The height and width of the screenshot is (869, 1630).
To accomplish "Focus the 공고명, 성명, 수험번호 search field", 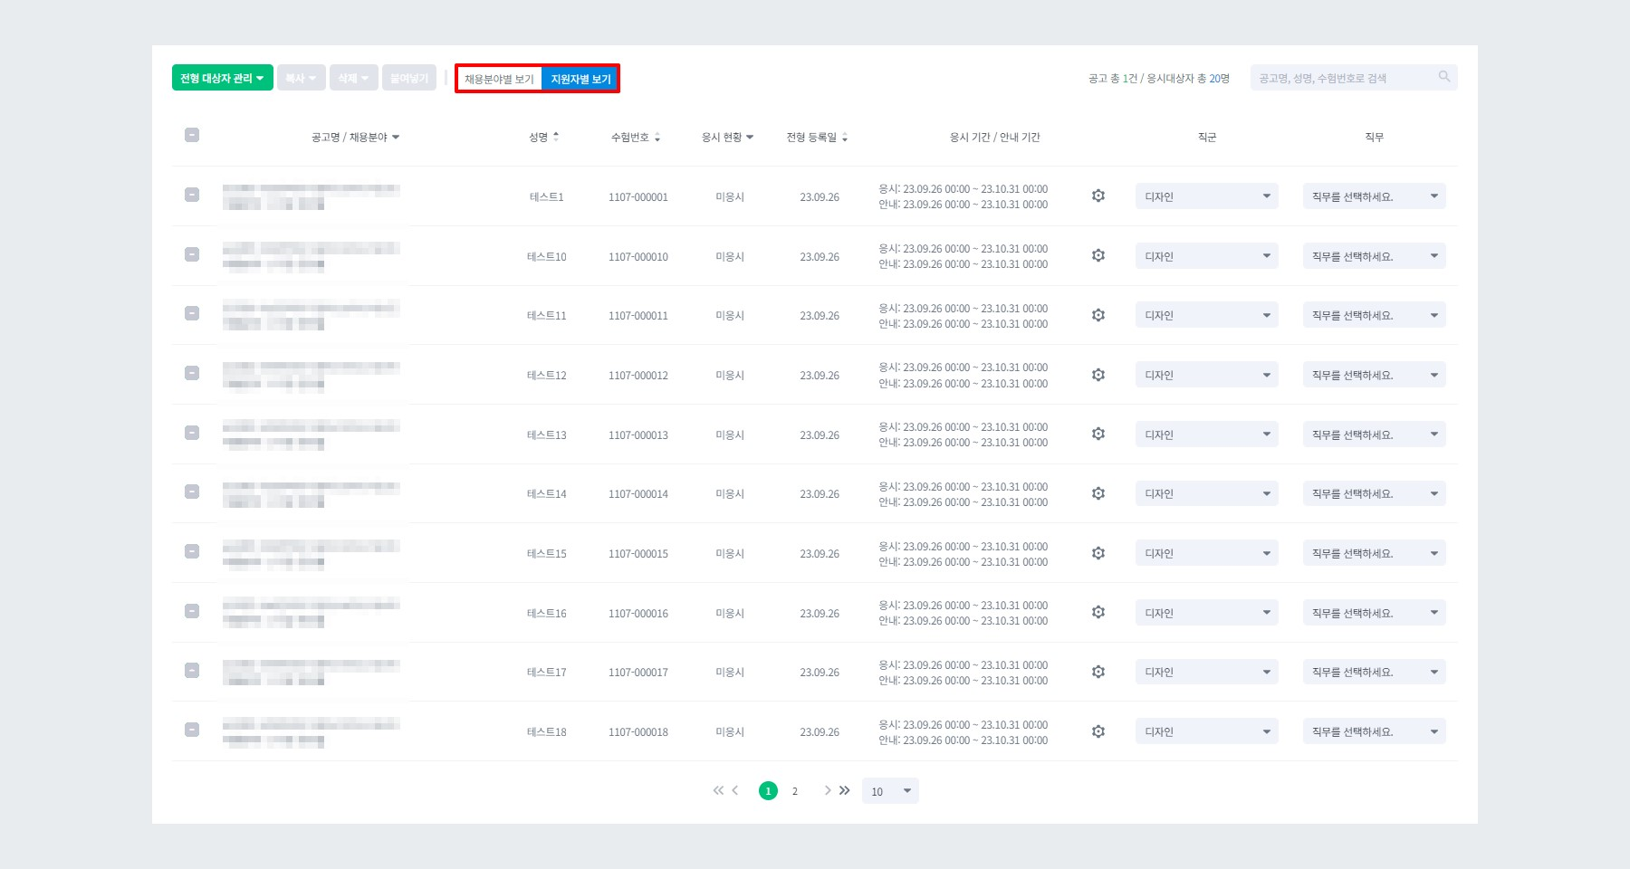I will pyautogui.click(x=1354, y=78).
